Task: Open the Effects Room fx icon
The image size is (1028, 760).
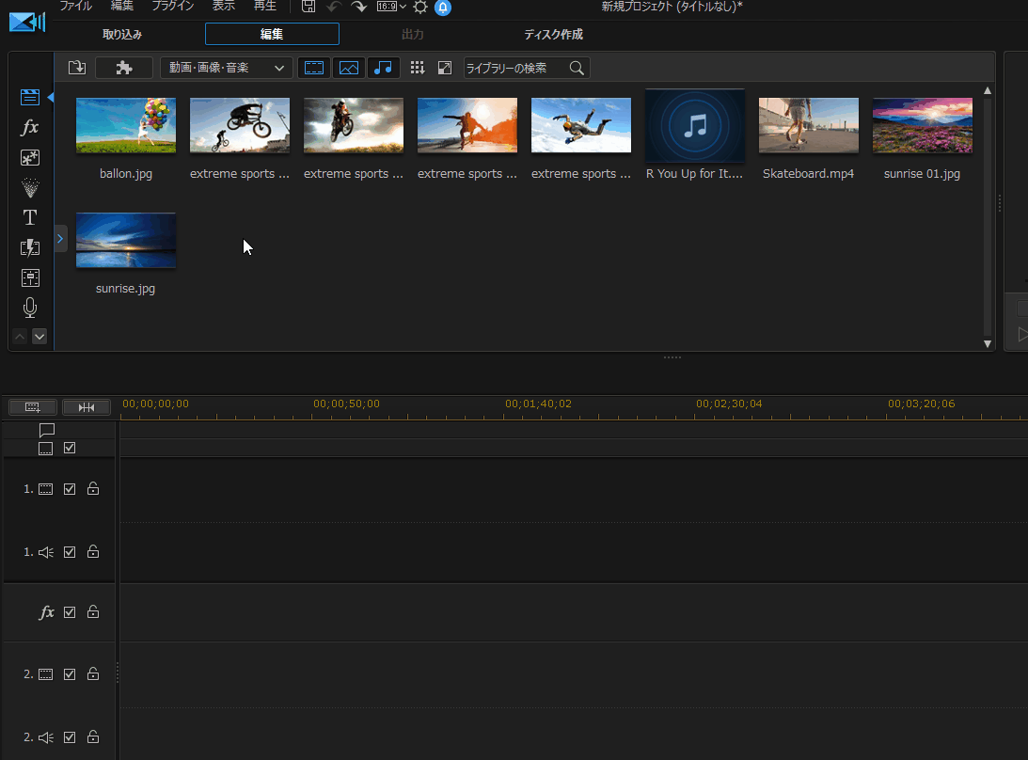Action: (29, 127)
